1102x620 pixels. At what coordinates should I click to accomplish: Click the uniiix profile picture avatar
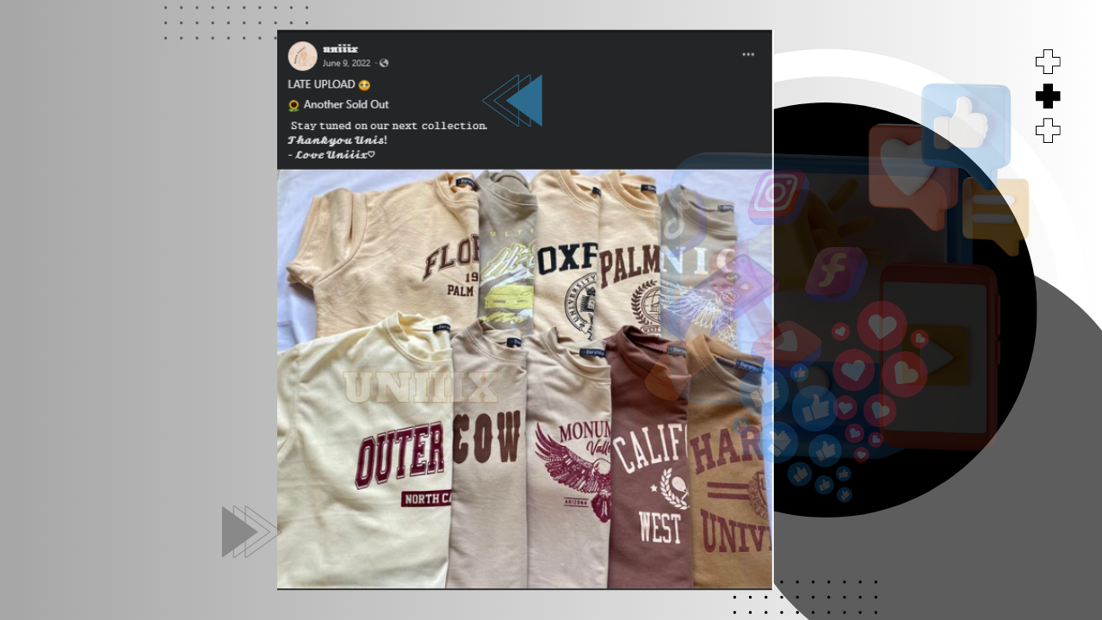point(302,56)
